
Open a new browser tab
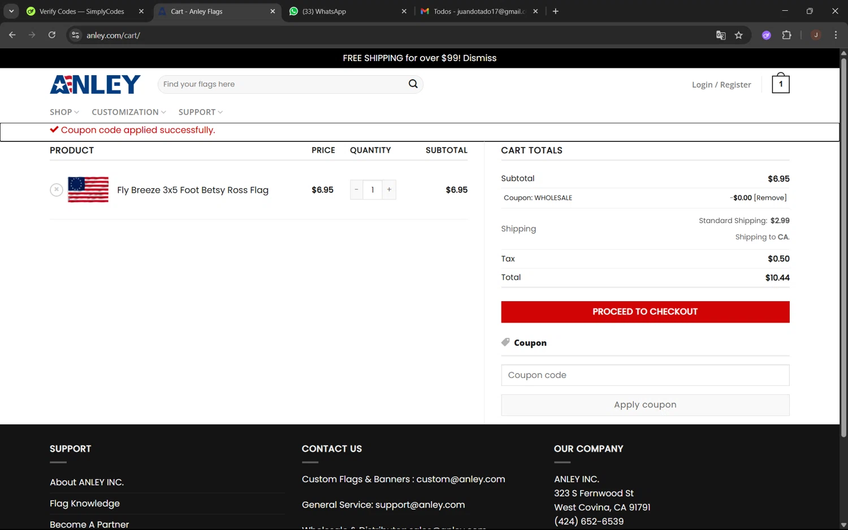pyautogui.click(x=556, y=11)
